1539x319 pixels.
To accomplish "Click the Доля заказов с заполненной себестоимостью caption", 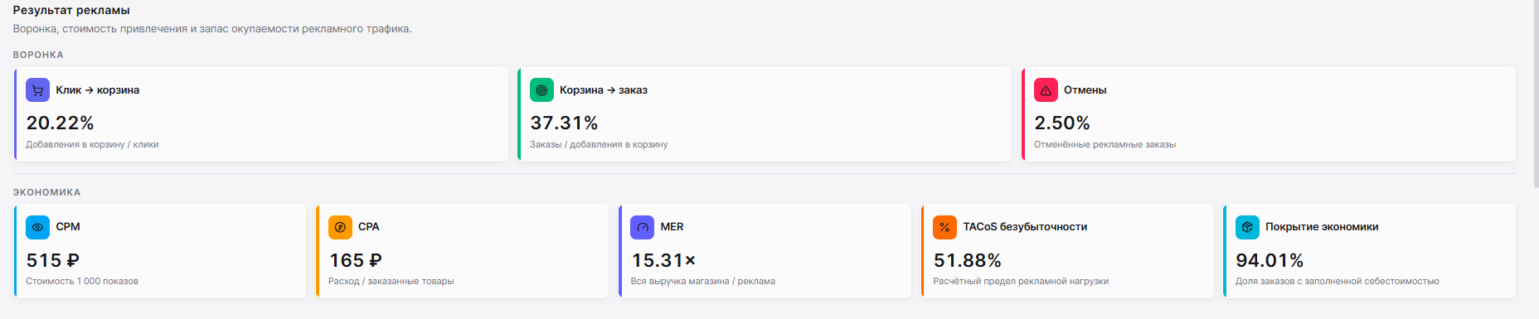I will click(1338, 282).
